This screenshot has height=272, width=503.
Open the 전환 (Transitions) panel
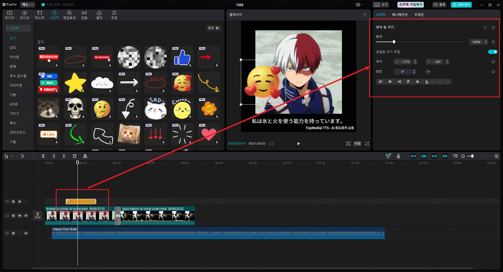pyautogui.click(x=84, y=15)
